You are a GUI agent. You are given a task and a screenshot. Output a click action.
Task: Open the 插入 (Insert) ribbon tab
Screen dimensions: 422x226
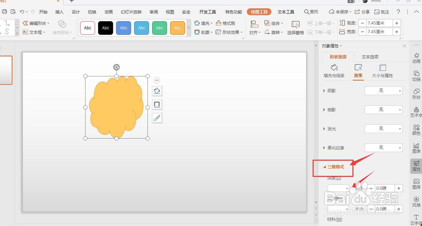(x=60, y=12)
